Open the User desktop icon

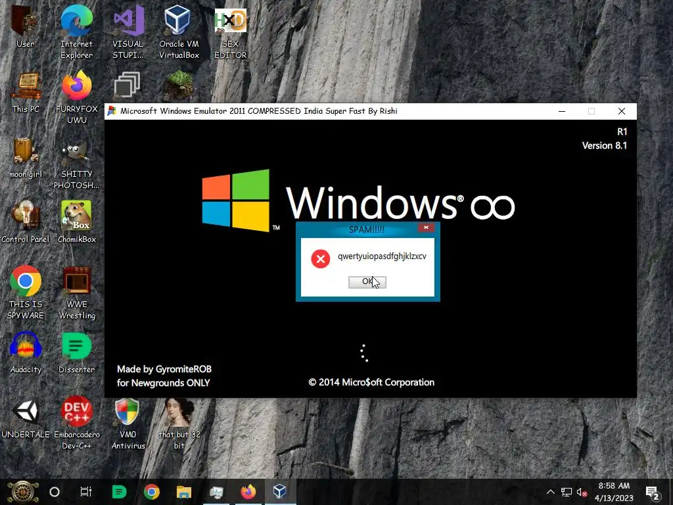coord(25,26)
